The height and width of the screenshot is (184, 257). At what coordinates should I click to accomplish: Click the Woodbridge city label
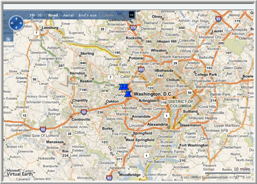coord(130,175)
